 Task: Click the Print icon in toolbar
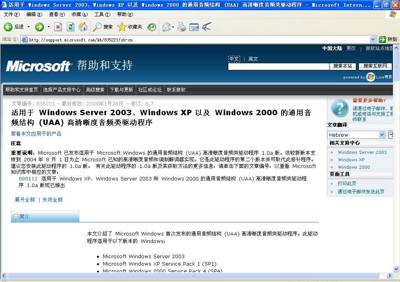tap(182, 27)
